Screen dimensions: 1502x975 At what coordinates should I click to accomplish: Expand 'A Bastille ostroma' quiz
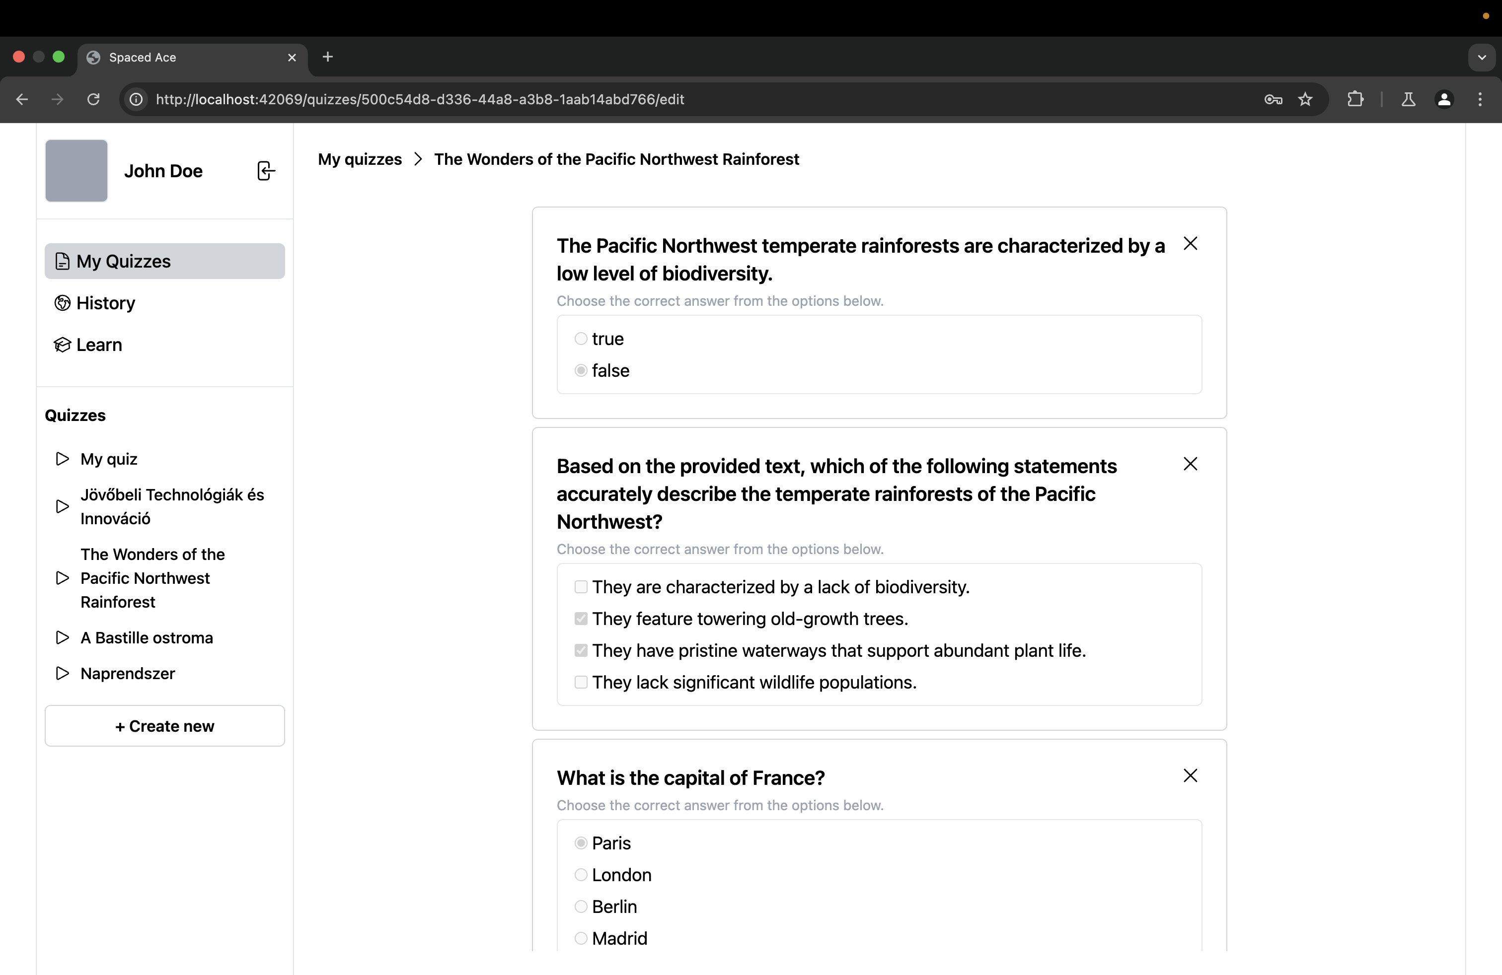coord(61,637)
